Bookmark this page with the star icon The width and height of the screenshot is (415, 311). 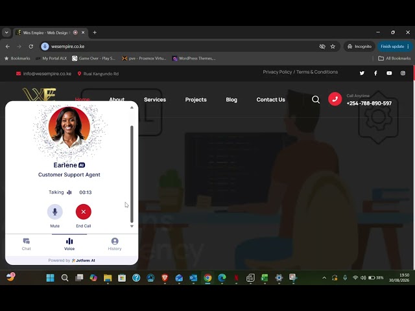click(333, 47)
